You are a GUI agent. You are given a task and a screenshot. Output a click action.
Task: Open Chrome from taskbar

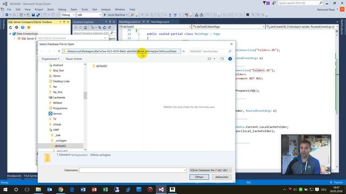(61, 189)
